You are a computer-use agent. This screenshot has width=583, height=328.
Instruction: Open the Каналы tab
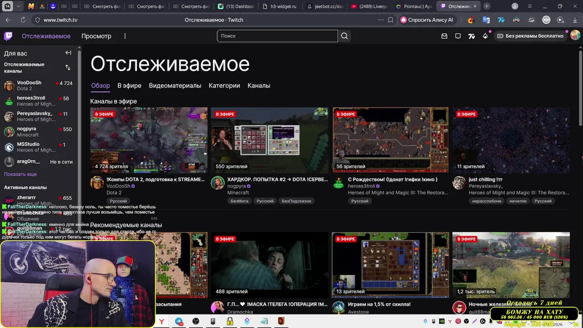click(x=259, y=86)
